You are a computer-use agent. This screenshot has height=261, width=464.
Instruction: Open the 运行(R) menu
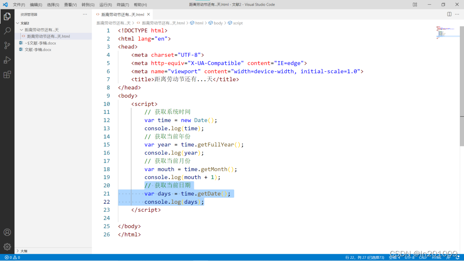pyautogui.click(x=105, y=5)
